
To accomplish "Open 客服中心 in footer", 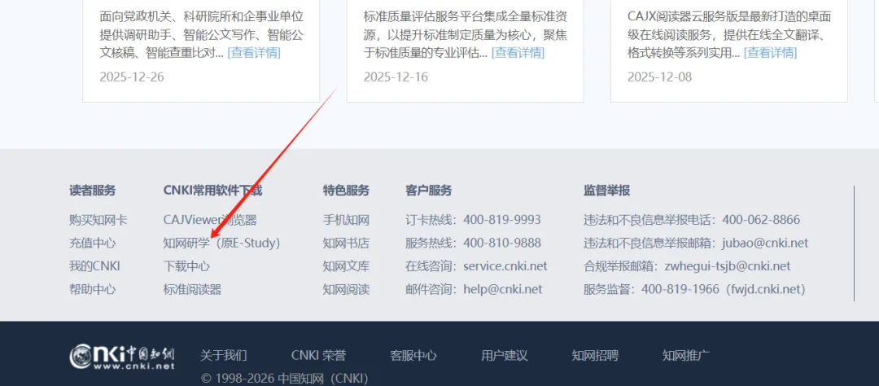I will pos(413,355).
